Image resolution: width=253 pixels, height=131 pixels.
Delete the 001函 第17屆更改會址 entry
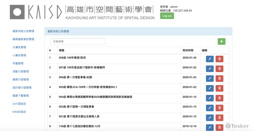[x=219, y=118]
